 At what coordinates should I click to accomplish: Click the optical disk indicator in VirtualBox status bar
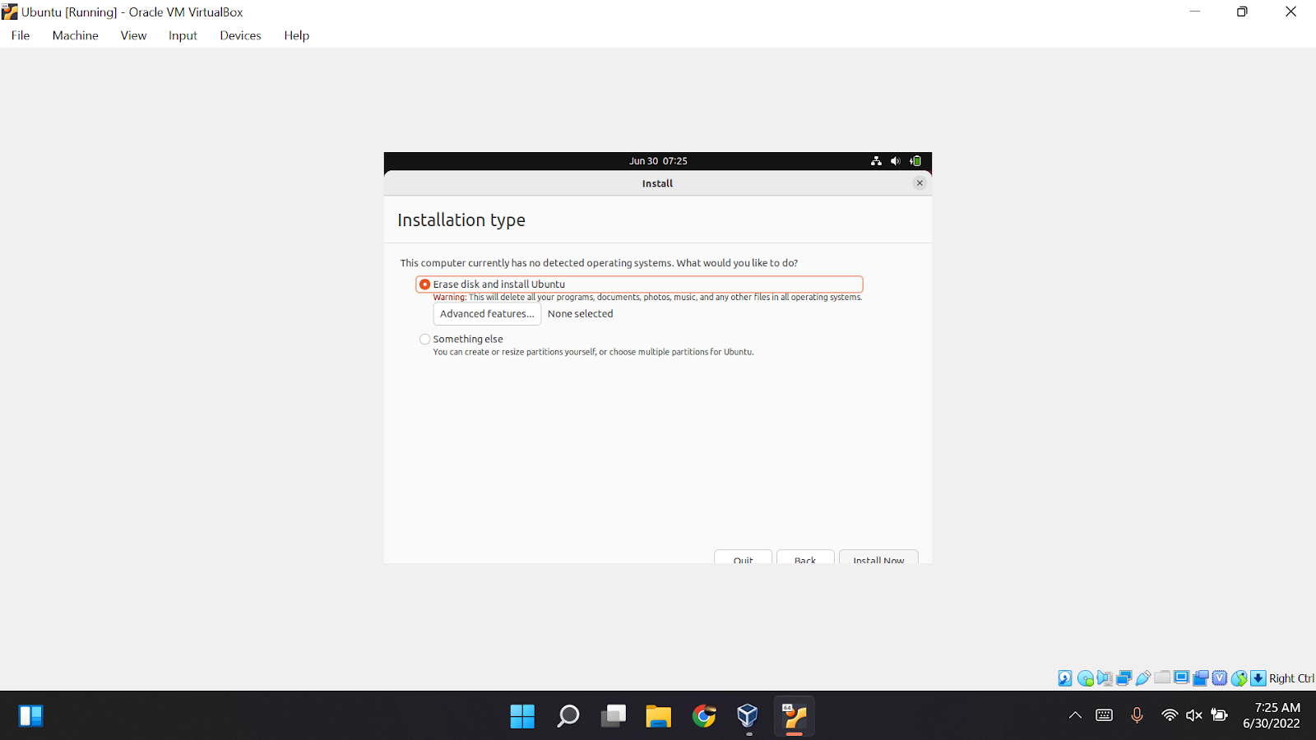pyautogui.click(x=1085, y=678)
